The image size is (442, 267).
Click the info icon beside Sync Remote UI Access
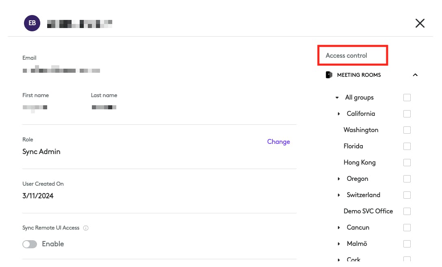(86, 228)
